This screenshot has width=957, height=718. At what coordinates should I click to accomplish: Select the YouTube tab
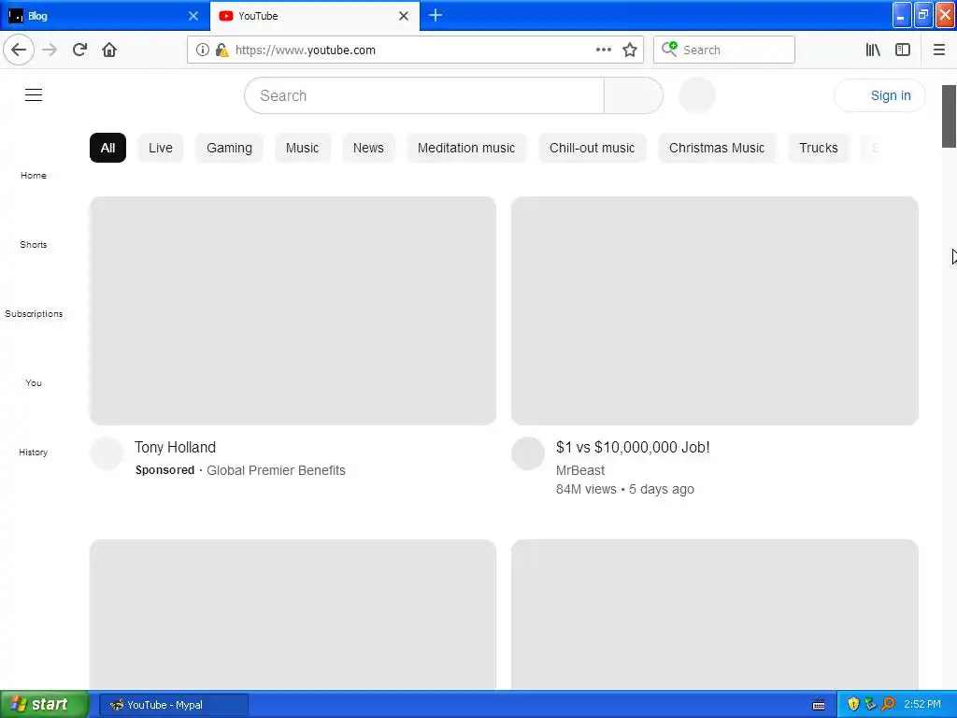point(314,16)
